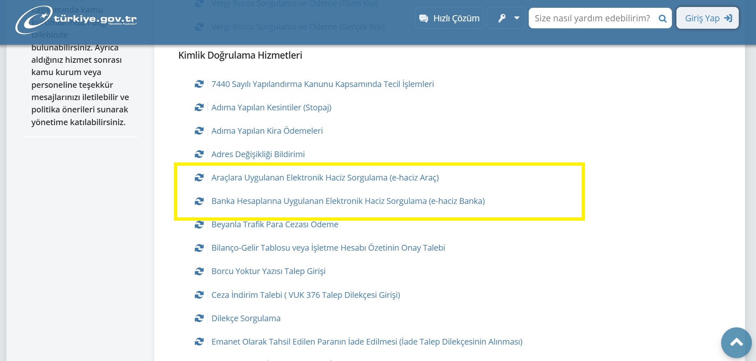Click the icon beside Dilekçe Sorgulama
The height and width of the screenshot is (361, 756).
199,318
